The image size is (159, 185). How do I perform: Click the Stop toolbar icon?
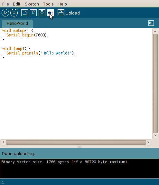14,13
